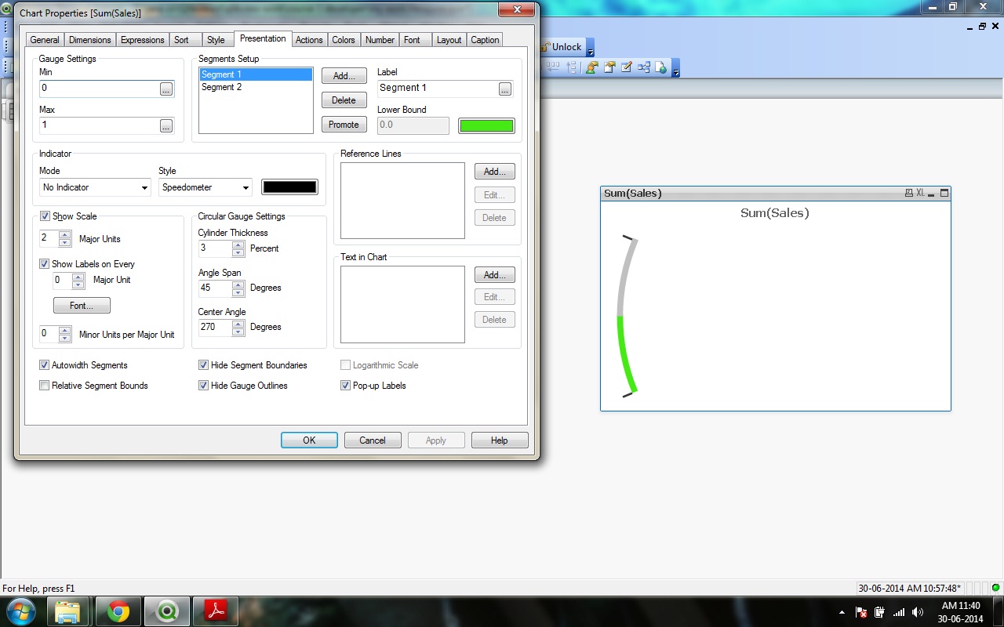The width and height of the screenshot is (1004, 627).
Task: Add a Reference Line
Action: (x=494, y=172)
